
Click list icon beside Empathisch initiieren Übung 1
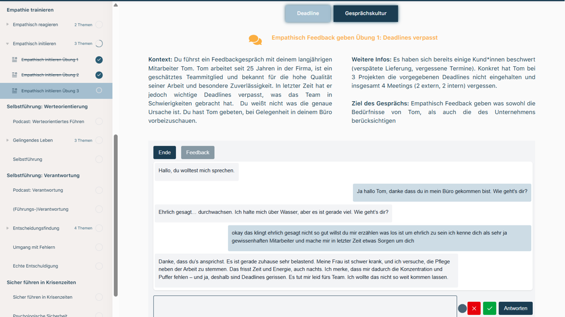(15, 60)
